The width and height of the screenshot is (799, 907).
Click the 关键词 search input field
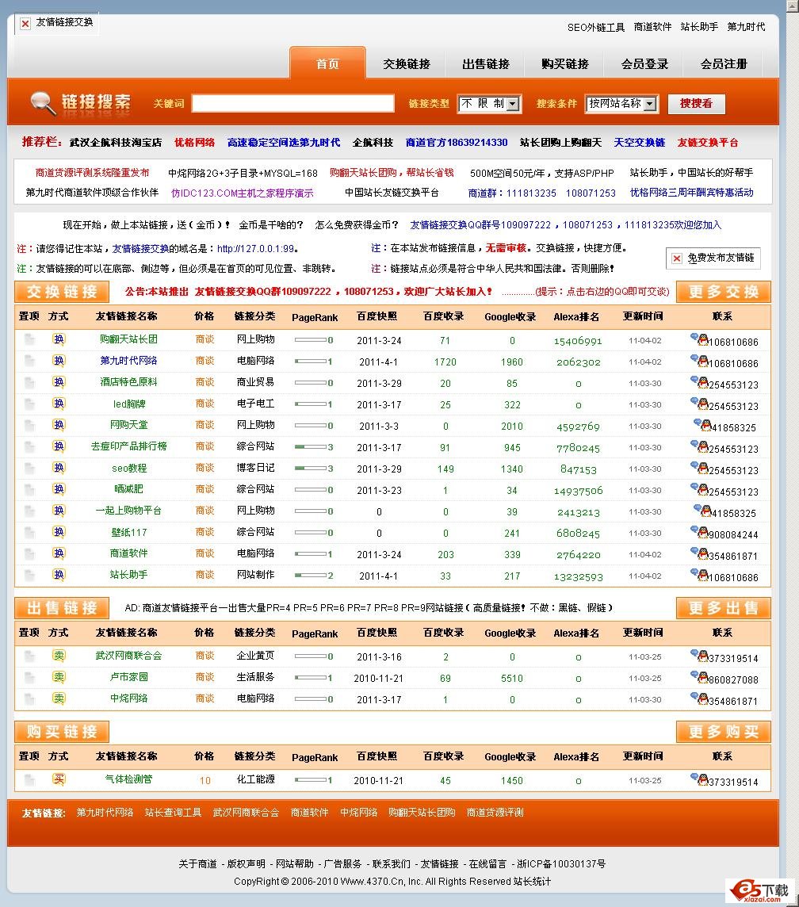[x=292, y=104]
